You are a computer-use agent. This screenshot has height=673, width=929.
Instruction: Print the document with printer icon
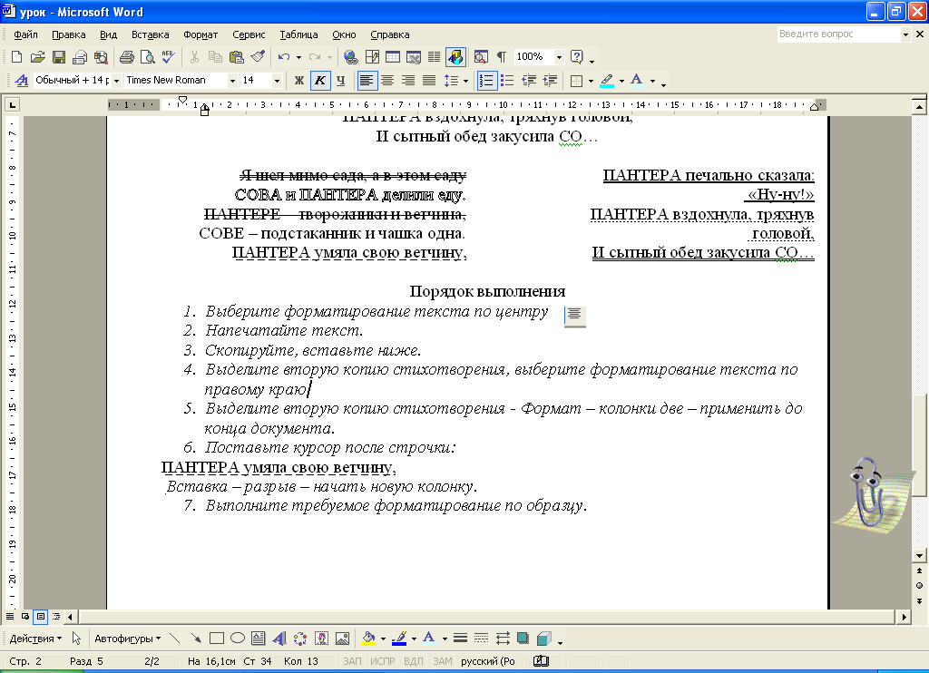pyautogui.click(x=127, y=57)
